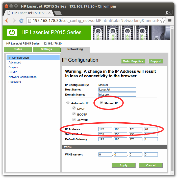Open the Chromium hamburger menu

170,21
